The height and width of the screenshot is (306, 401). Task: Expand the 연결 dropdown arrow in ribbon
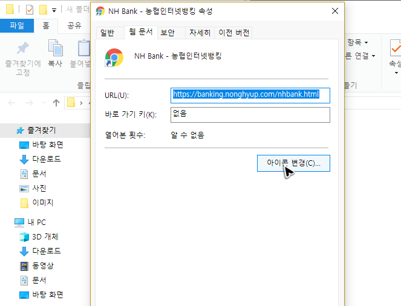pyautogui.click(x=373, y=56)
